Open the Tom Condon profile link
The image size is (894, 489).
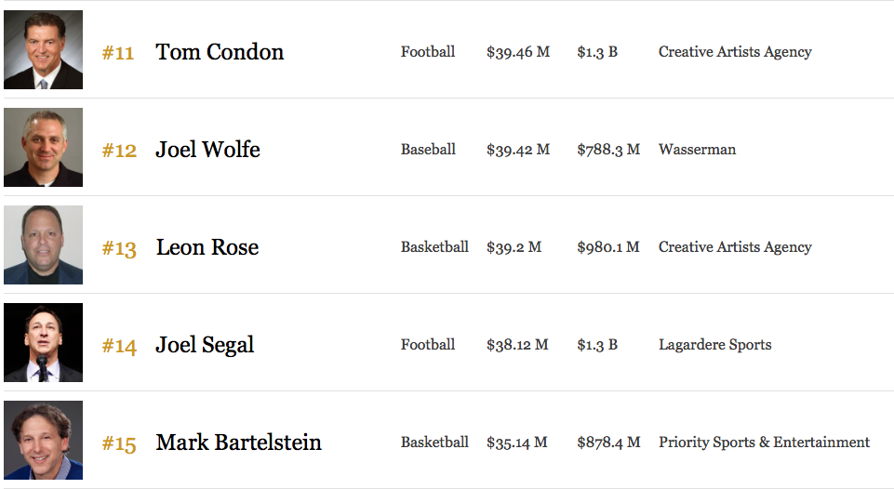(220, 52)
